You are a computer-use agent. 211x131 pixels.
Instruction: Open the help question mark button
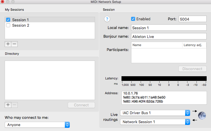coord(107,19)
